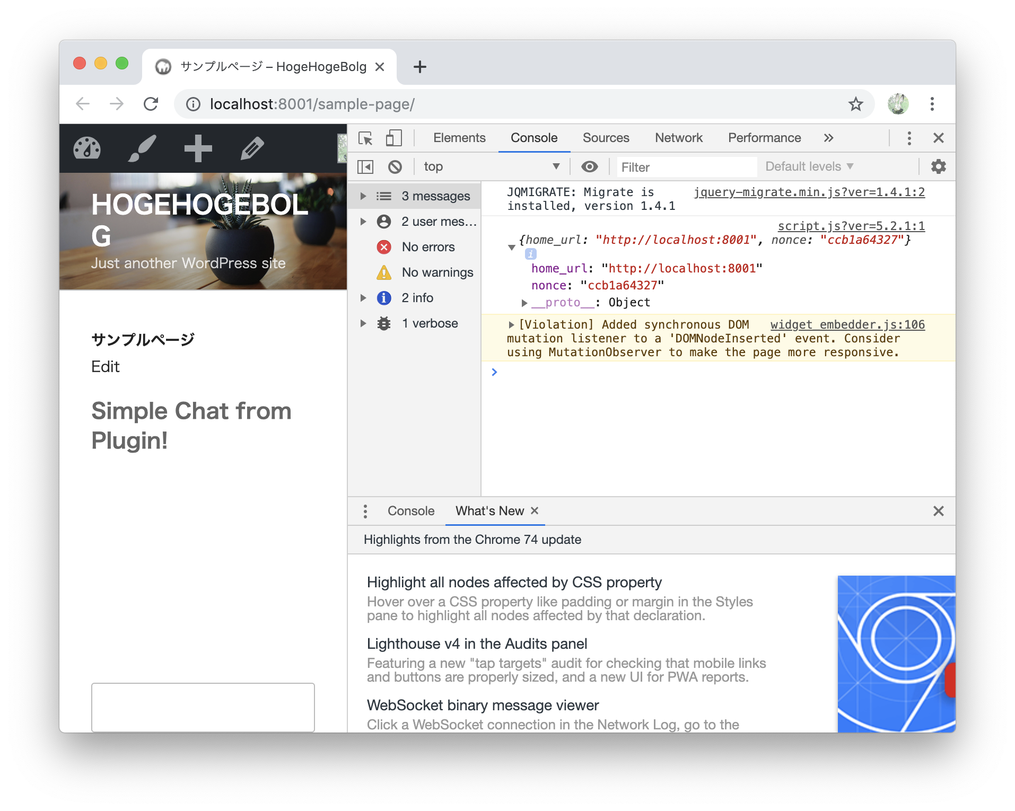Open the DevTools customize menu (three dots)
The width and height of the screenshot is (1015, 811).
tap(909, 138)
